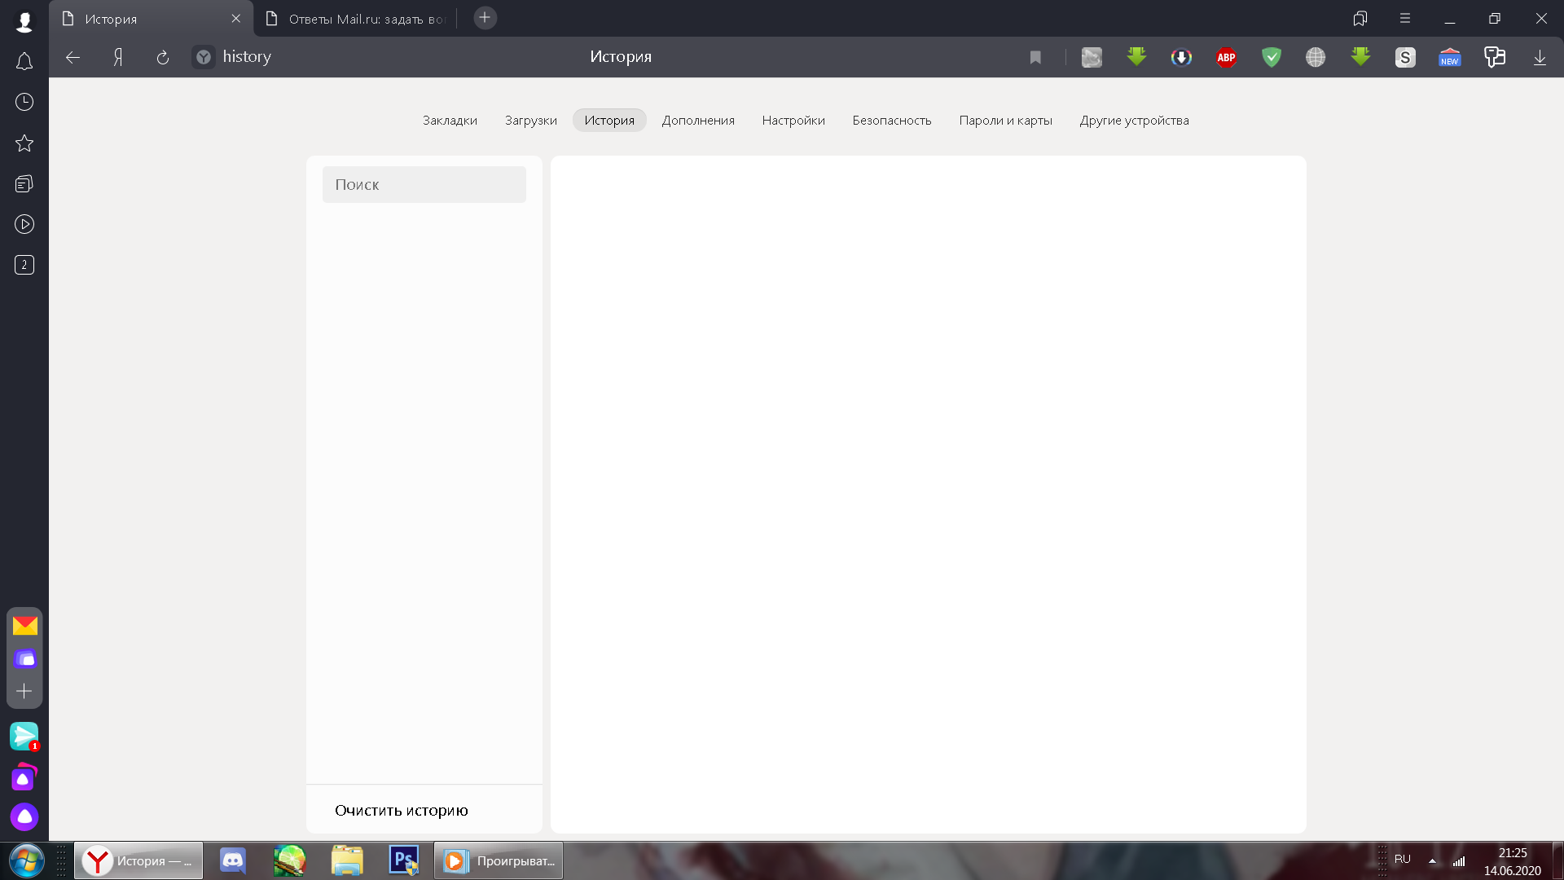The width and height of the screenshot is (1564, 880).
Task: Close the История tab
Action: (236, 18)
